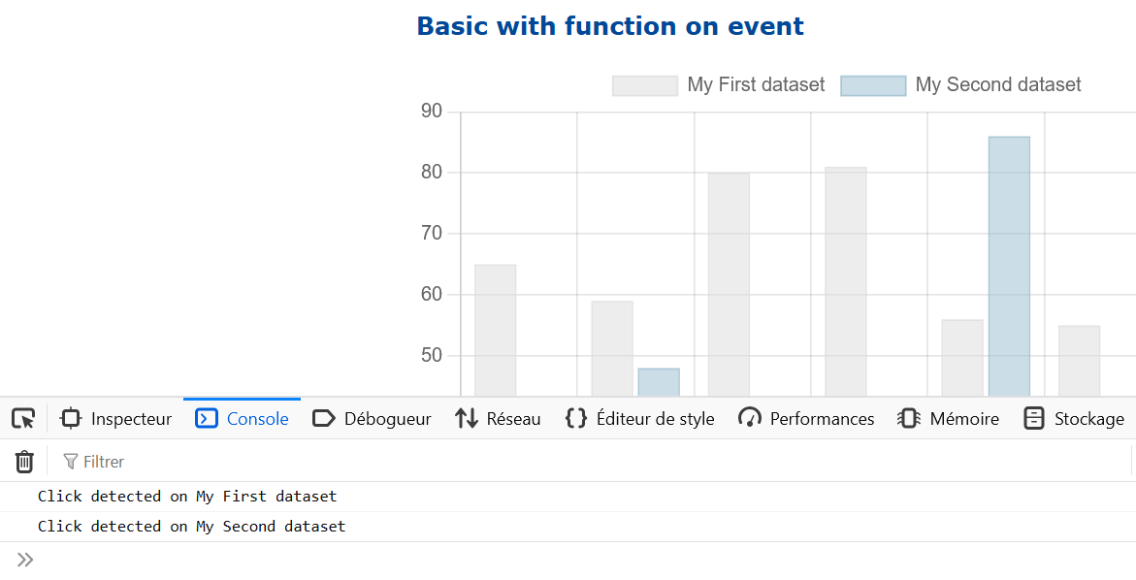Open the Débogueur tab
The image size is (1136, 580).
372,419
